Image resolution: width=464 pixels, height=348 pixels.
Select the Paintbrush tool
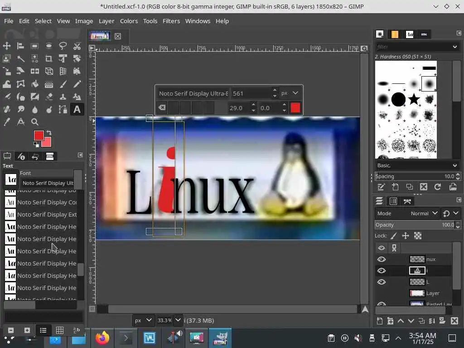click(63, 84)
